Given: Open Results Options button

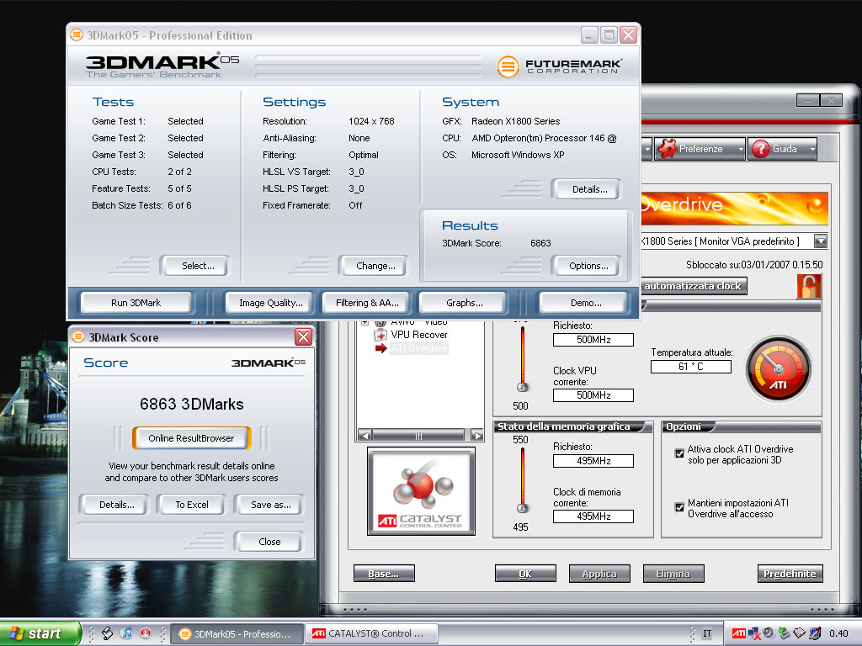Looking at the screenshot, I should [588, 266].
